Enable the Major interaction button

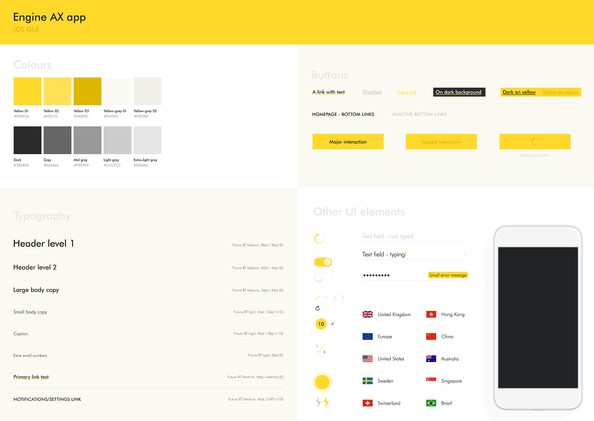[x=348, y=141]
